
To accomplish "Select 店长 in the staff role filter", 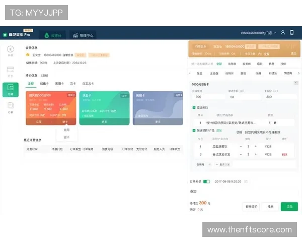I will (260, 64).
